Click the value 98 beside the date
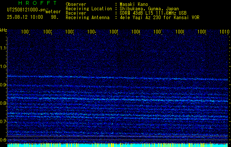Viewport: 231px width, 147px height. tap(54, 17)
